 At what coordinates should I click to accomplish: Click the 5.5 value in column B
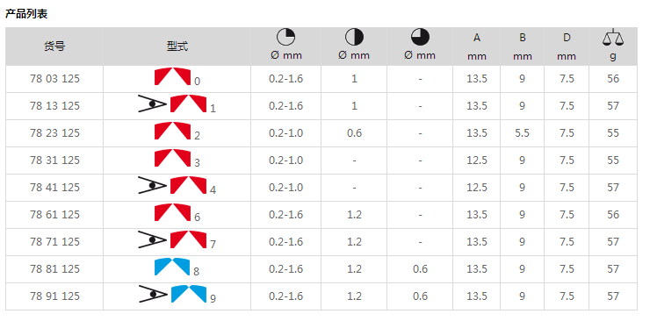point(522,133)
